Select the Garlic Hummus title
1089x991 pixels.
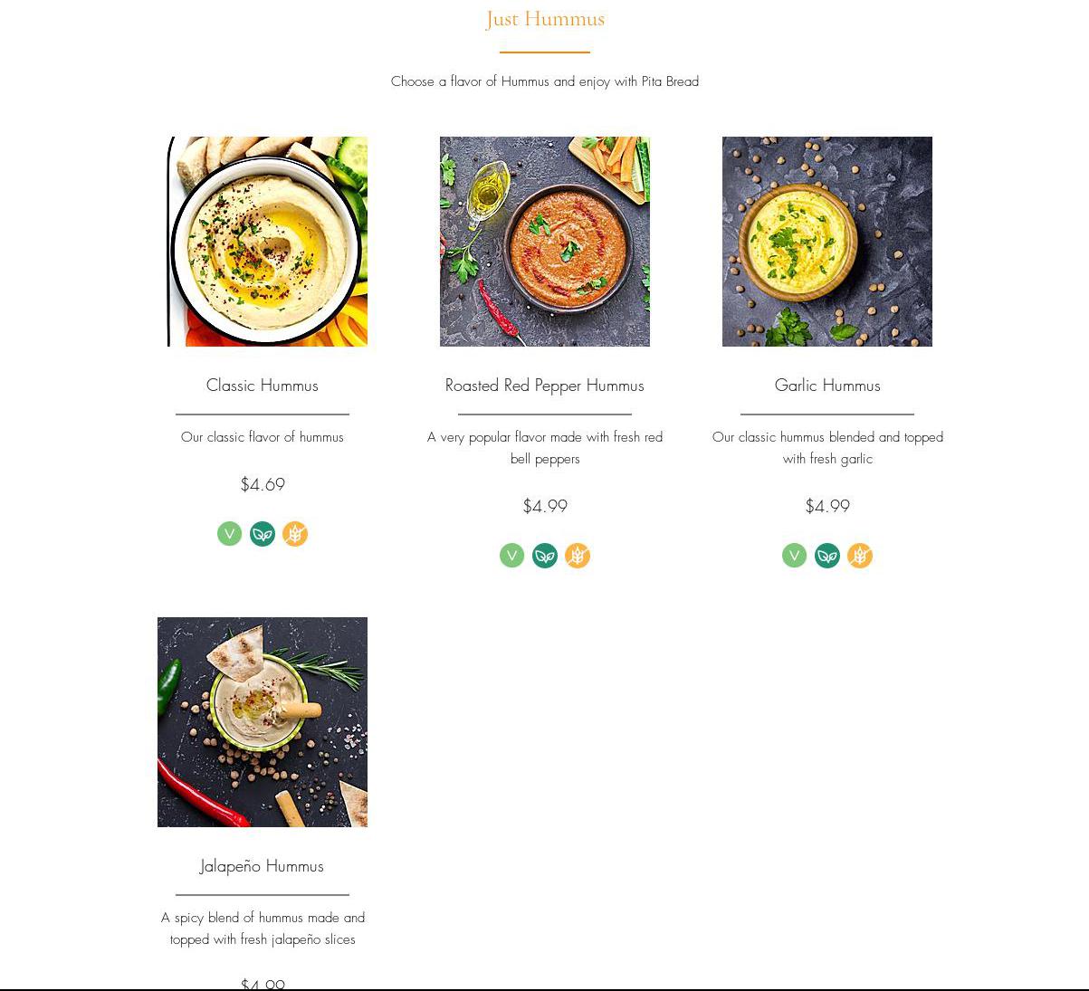coord(827,386)
